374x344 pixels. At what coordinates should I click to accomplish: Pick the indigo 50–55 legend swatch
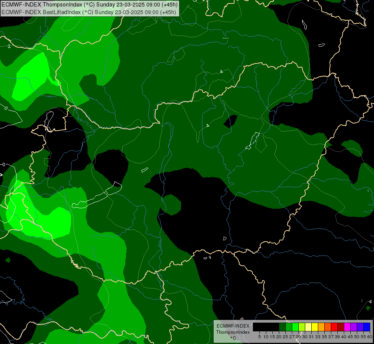[360, 327]
